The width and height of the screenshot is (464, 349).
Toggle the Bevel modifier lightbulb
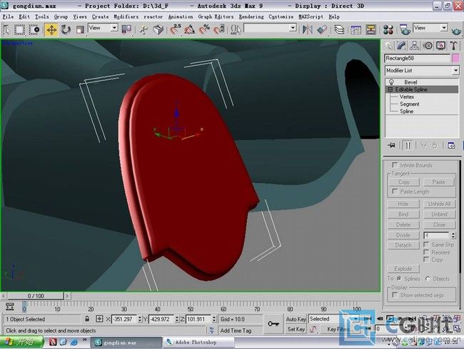coord(391,82)
